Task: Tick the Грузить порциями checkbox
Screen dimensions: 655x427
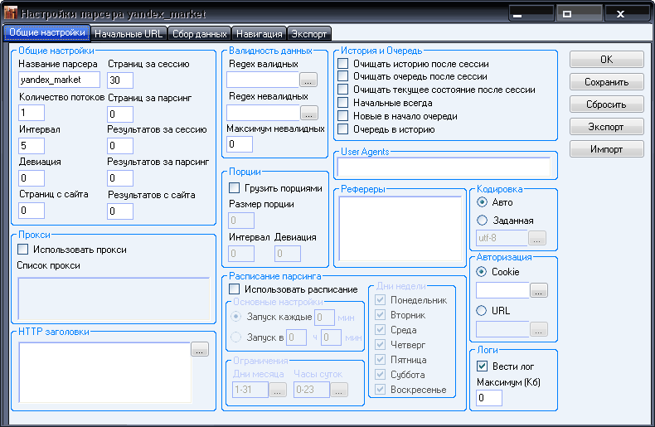Action: coord(234,188)
